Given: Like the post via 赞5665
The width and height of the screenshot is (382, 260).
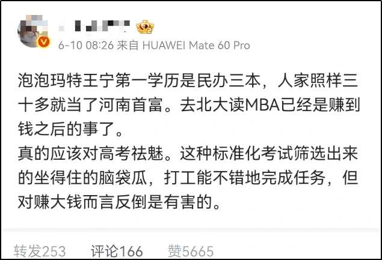Looking at the screenshot, I should point(191,251).
